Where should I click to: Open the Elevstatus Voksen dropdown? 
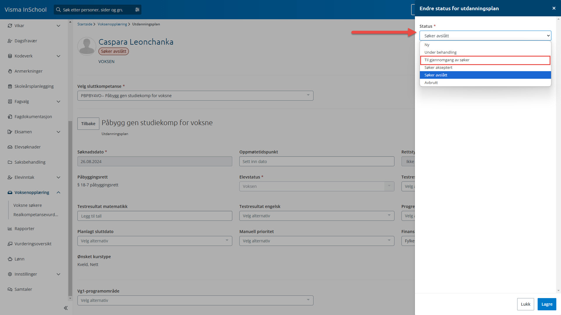click(x=317, y=186)
